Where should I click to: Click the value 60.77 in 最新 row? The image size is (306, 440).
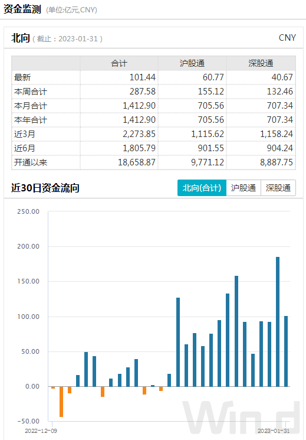point(213,77)
